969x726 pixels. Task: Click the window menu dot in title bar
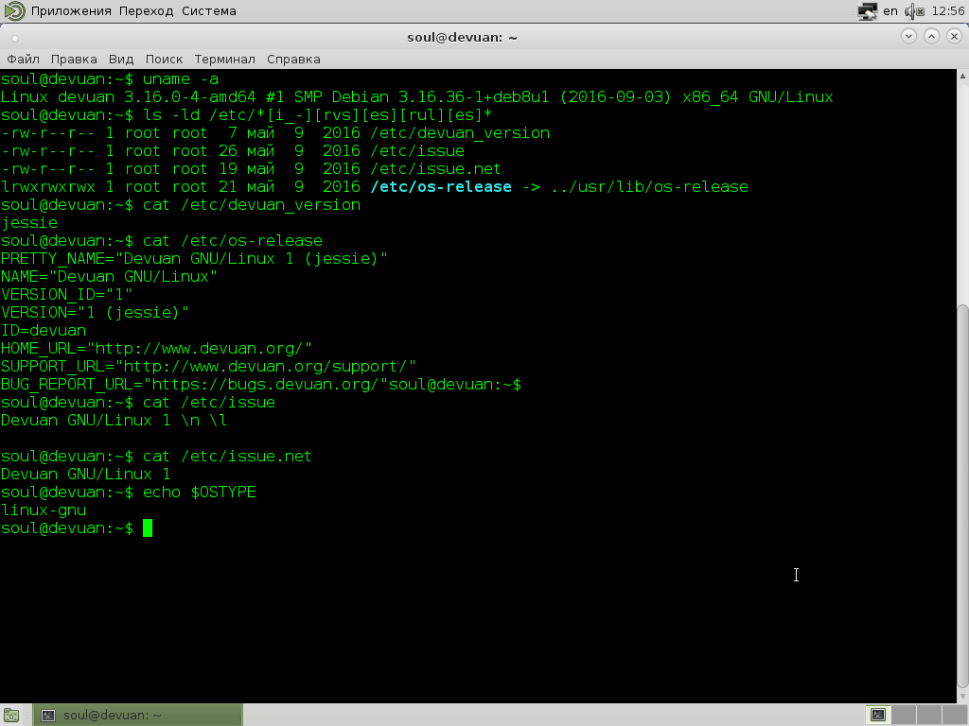[15, 38]
